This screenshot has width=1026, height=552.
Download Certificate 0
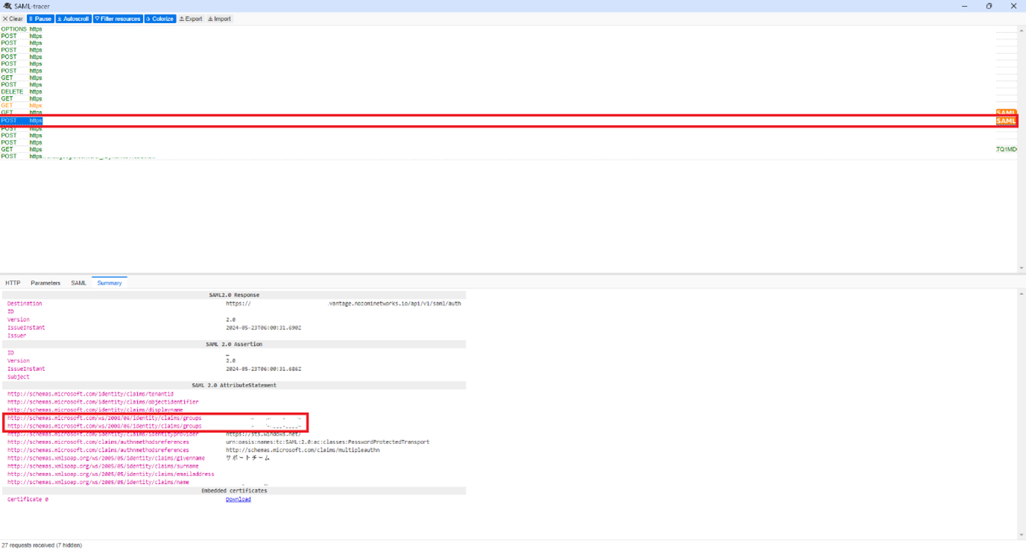(x=238, y=499)
